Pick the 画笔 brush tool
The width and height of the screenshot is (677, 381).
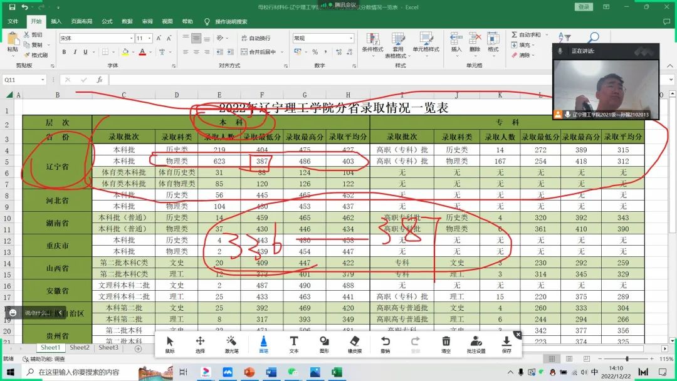tap(263, 344)
